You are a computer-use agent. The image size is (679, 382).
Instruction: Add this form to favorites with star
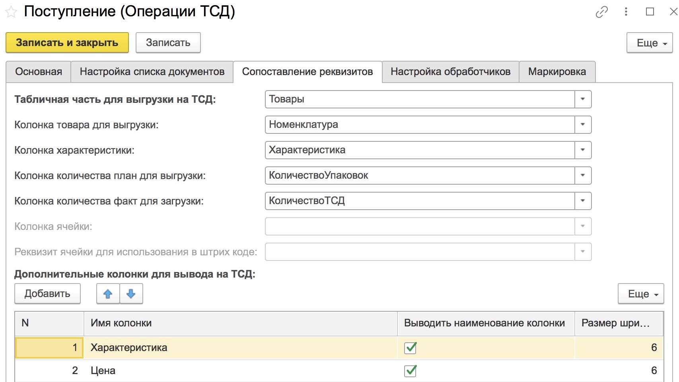(x=11, y=12)
